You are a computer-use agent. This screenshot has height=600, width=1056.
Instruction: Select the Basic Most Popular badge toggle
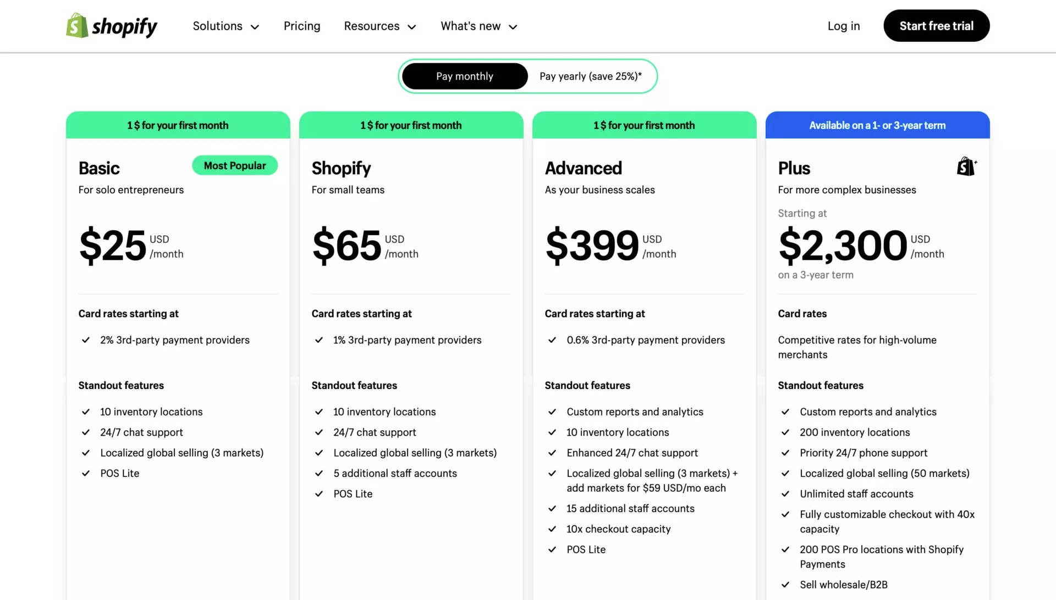[234, 165]
